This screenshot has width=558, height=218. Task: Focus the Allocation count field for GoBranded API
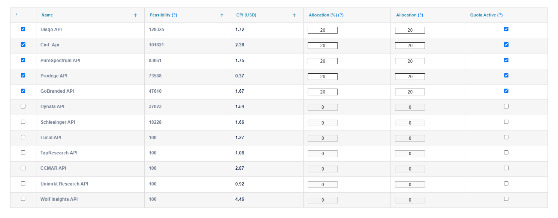[410, 92]
